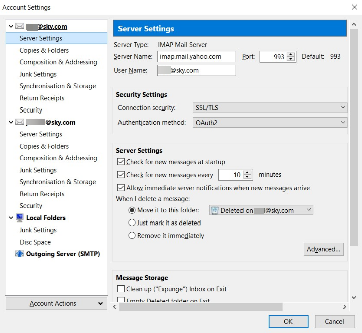Click the Local Folders computer icon
Viewport: 362px width, 333px height.
[x=20, y=218]
